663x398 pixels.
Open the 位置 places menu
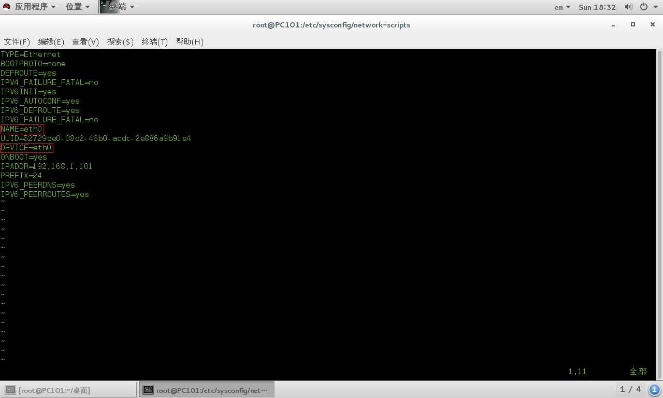click(78, 7)
